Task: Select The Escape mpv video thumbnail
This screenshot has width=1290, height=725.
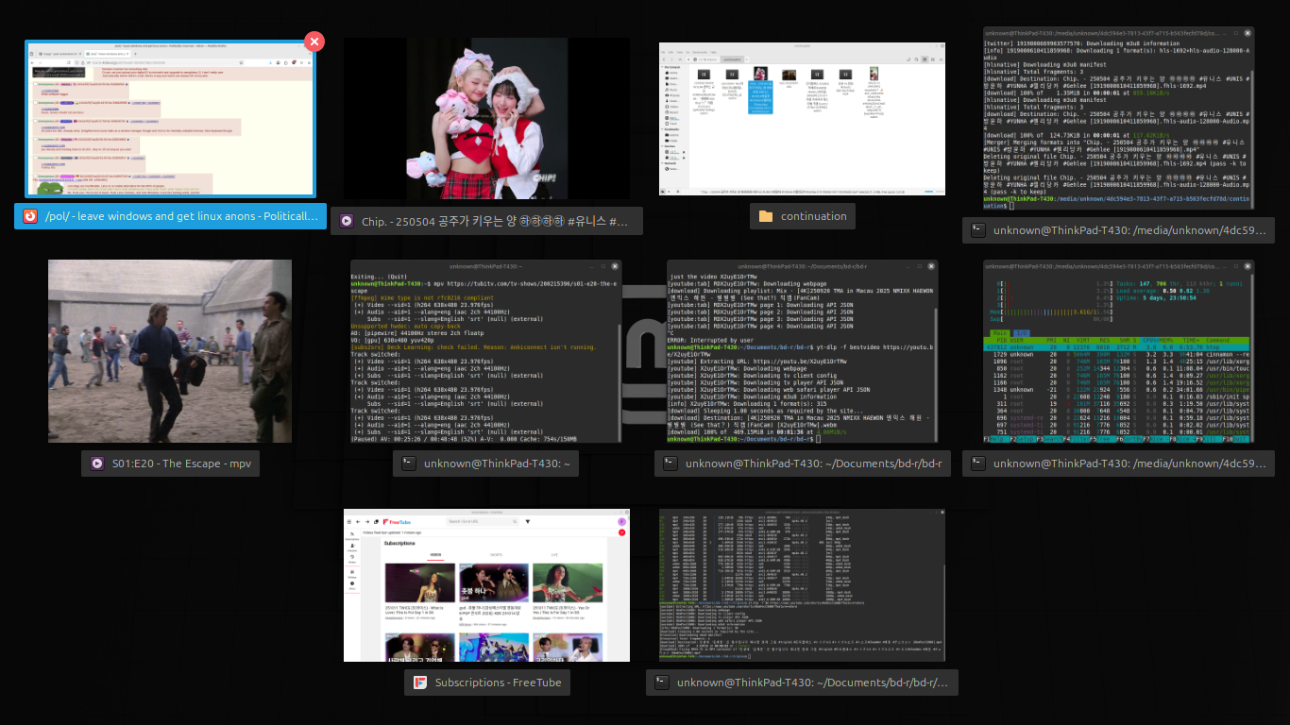Action: 170,351
